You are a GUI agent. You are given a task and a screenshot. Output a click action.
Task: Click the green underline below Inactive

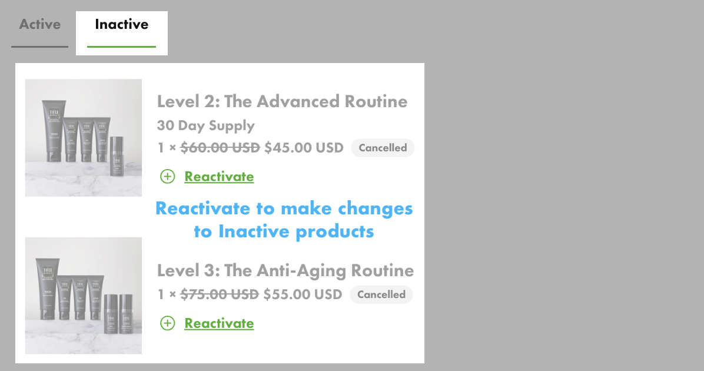pos(121,47)
